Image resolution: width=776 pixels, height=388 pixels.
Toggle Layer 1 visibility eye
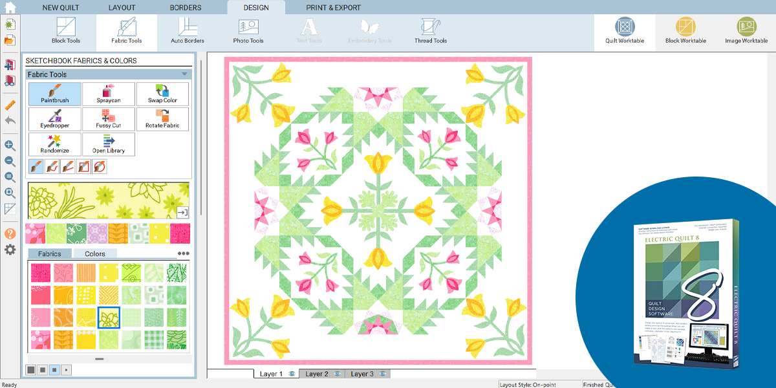pyautogui.click(x=292, y=374)
